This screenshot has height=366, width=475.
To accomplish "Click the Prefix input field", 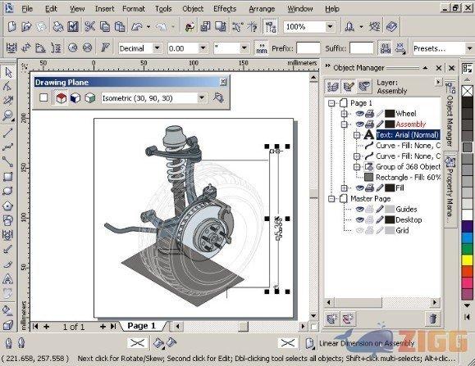I will click(x=308, y=48).
